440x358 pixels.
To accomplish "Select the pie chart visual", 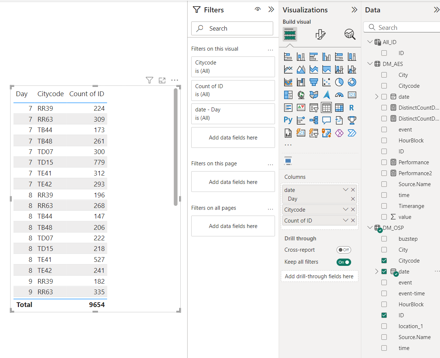I will click(x=339, y=82).
